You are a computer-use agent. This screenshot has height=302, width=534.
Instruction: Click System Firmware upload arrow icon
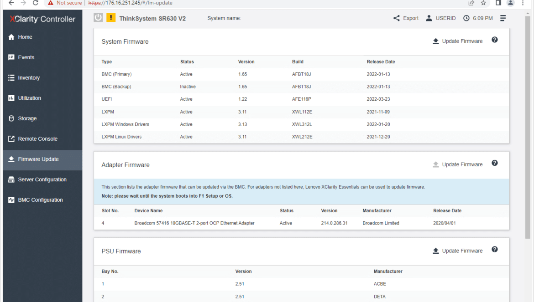click(435, 41)
